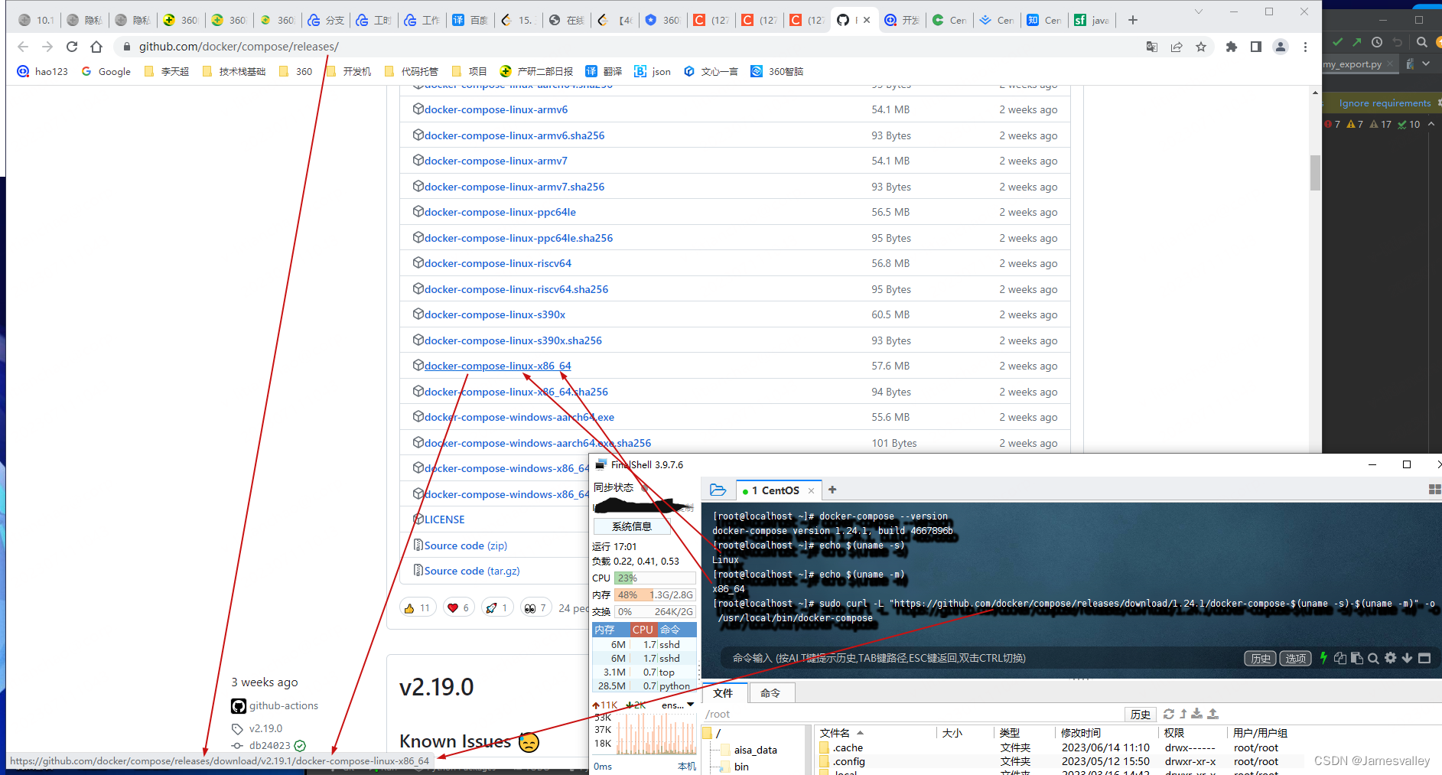Open Chrome three-dot menu

tap(1305, 47)
